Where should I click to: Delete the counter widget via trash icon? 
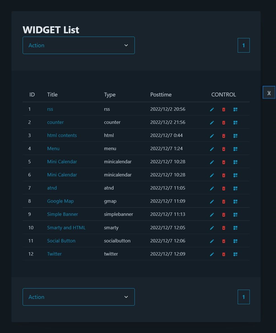click(x=224, y=122)
